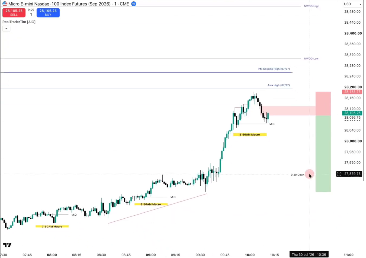Screen dimensions: 366x258
Task: Select the green profit zone of the short position
Action: click(x=323, y=154)
